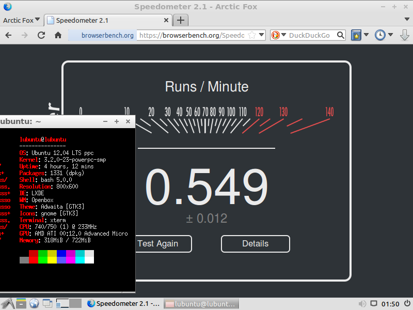This screenshot has height=310, width=413.
Task: Click the yellow color block in terminal
Action: tap(52, 257)
